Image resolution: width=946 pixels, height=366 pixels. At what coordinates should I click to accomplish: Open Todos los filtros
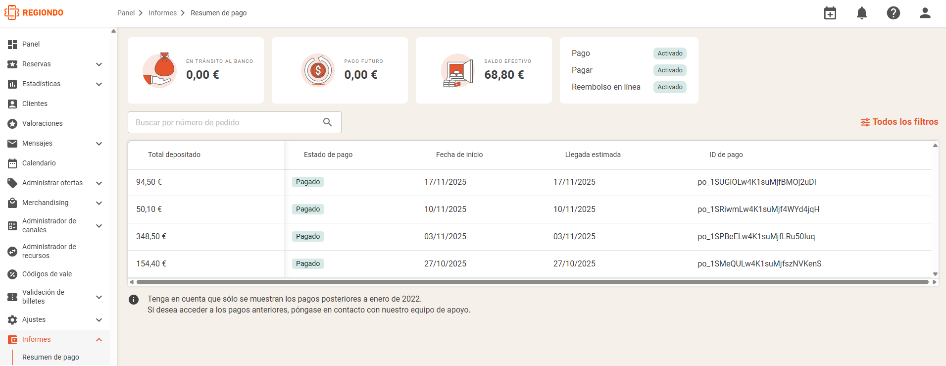click(899, 122)
